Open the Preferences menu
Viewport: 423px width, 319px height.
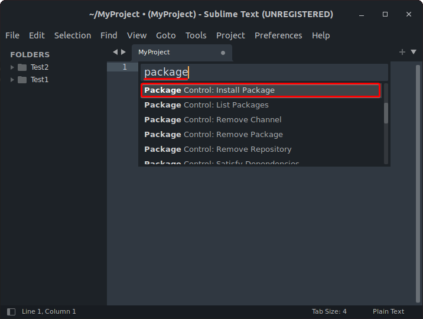coord(278,35)
